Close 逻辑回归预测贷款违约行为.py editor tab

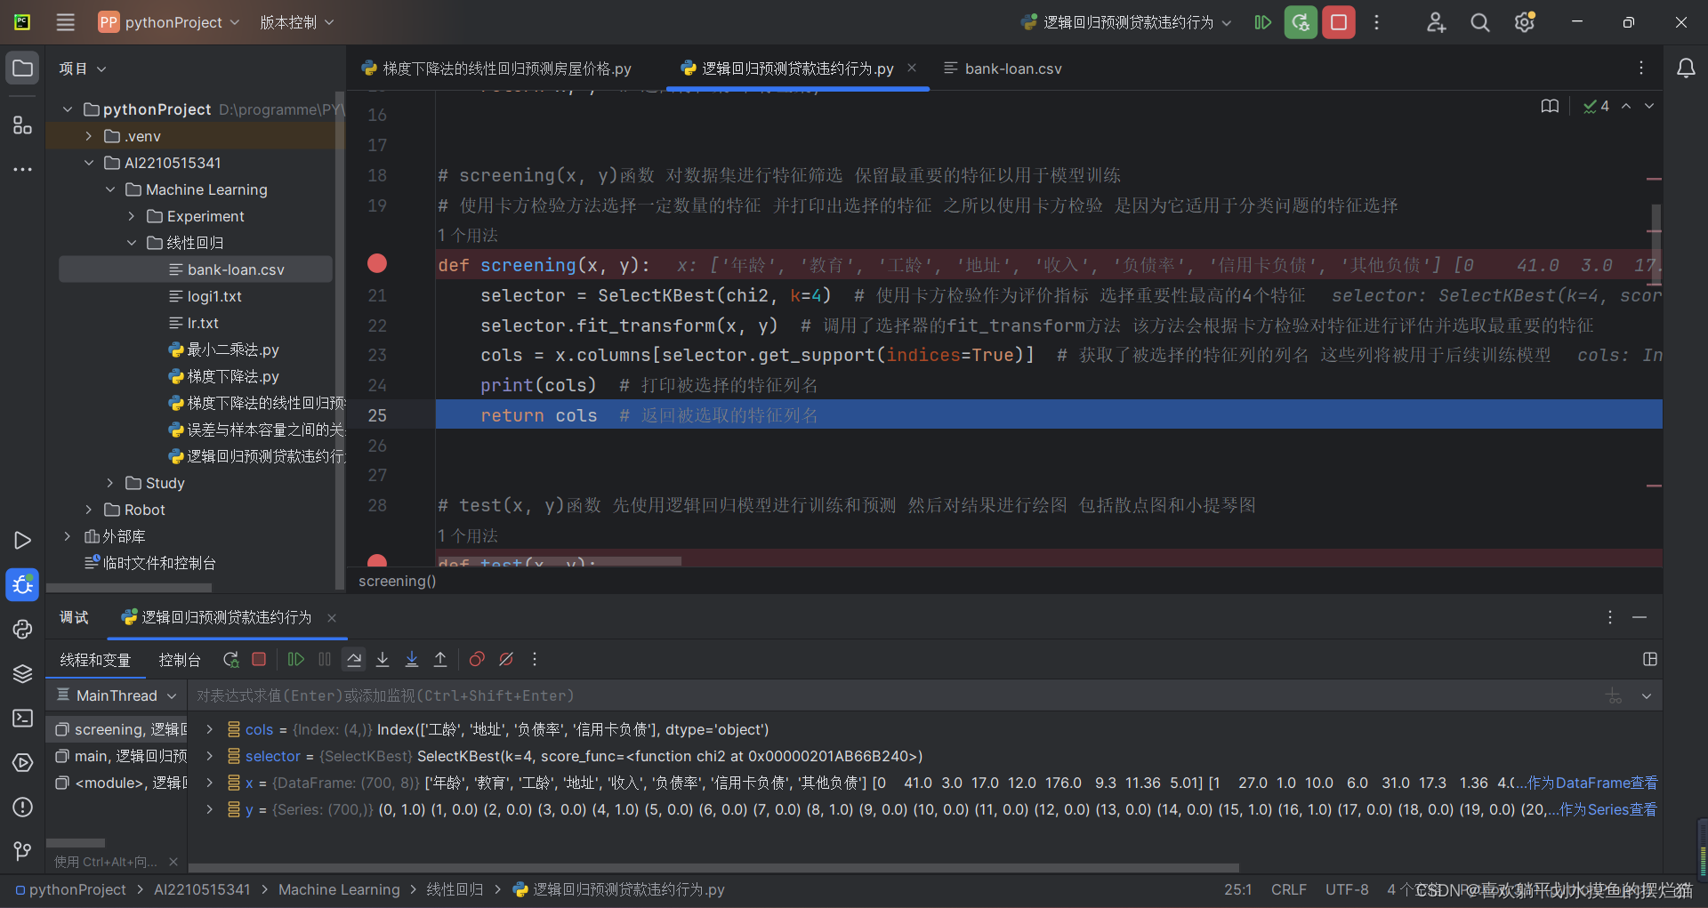[x=912, y=68]
